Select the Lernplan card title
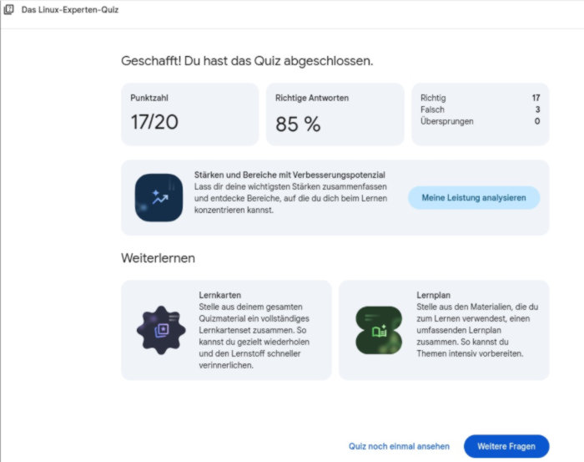This screenshot has width=584, height=462. [x=433, y=296]
